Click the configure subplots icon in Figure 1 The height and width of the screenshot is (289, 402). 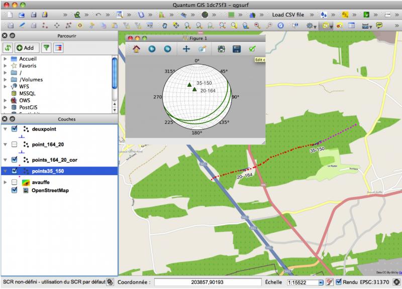221,49
